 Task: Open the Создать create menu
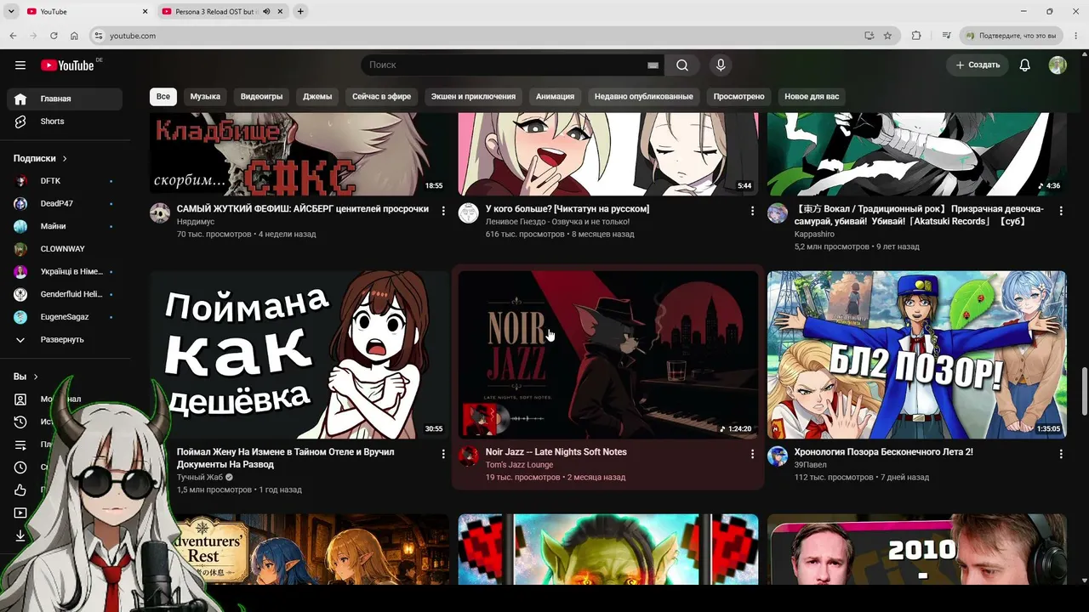click(x=978, y=65)
